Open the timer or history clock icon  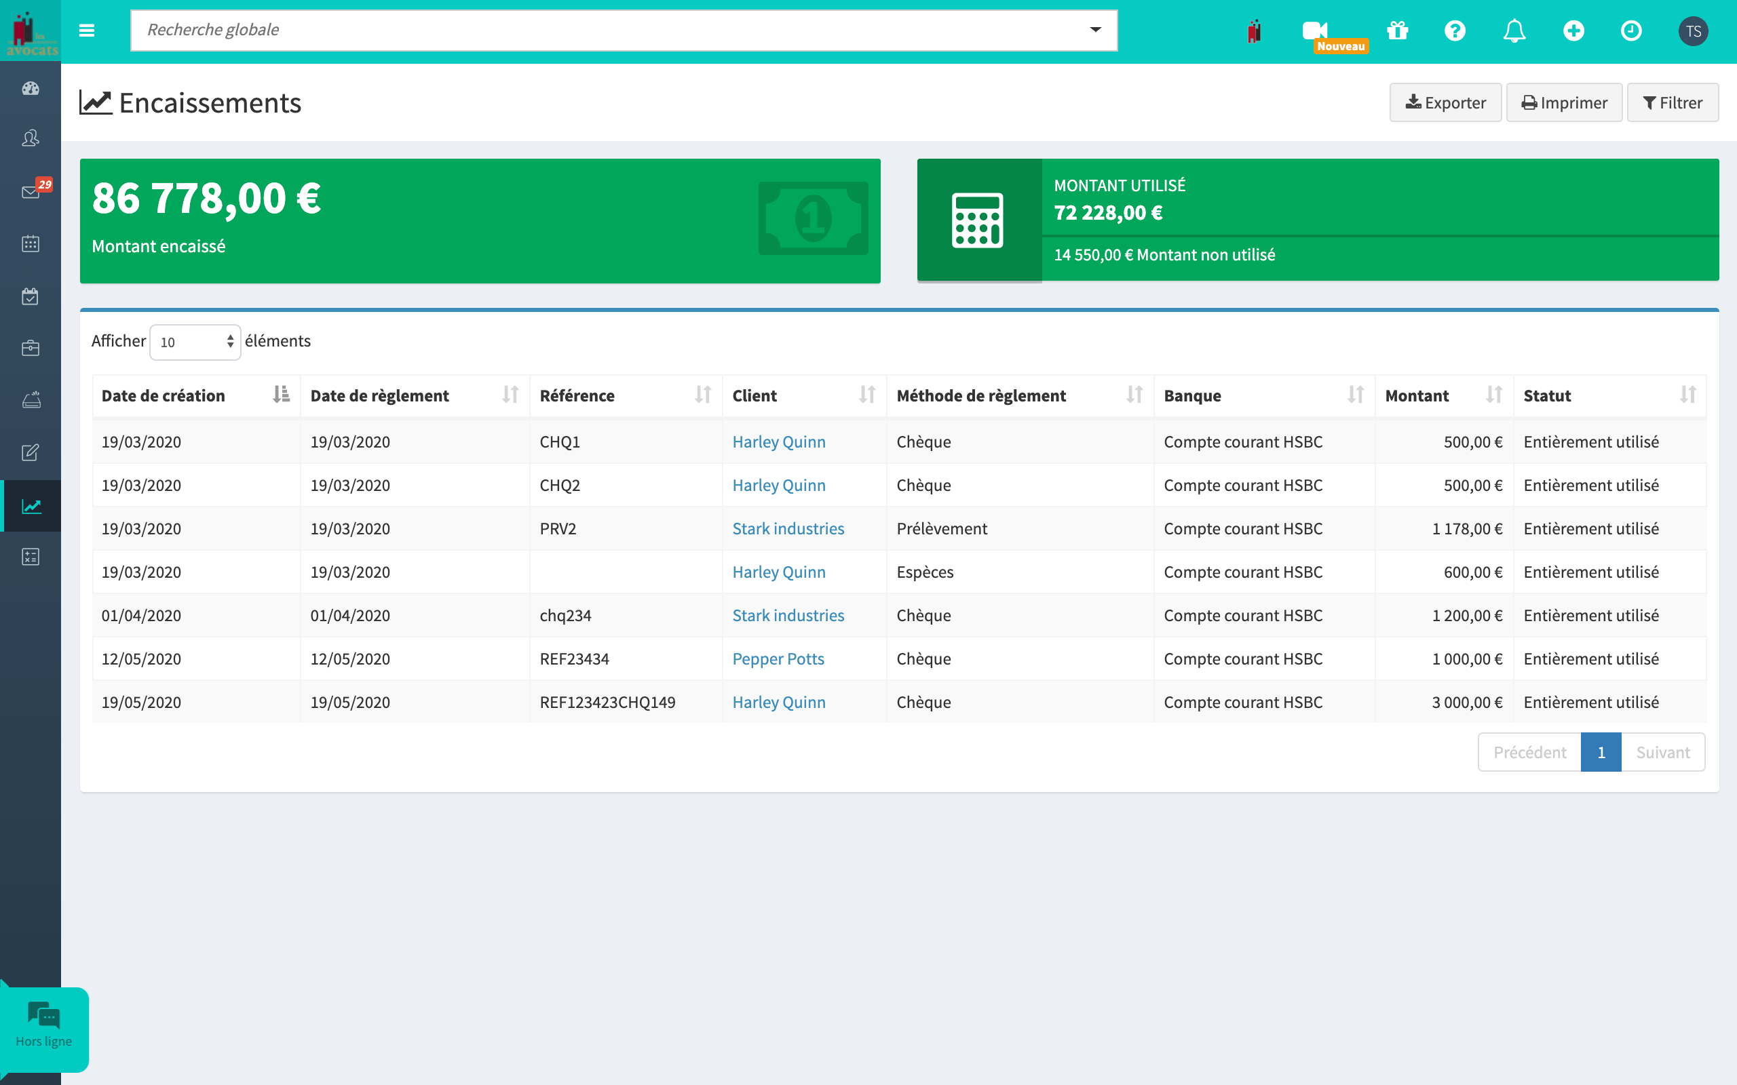point(1632,31)
